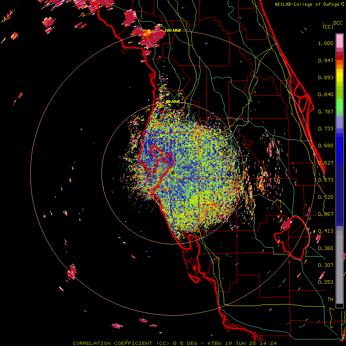
Task: Click the NEXLAB-College of DuPage label
Action: coord(308,4)
